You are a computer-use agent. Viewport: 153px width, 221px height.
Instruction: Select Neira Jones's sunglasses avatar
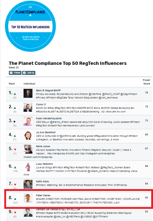pyautogui.click(x=28, y=149)
